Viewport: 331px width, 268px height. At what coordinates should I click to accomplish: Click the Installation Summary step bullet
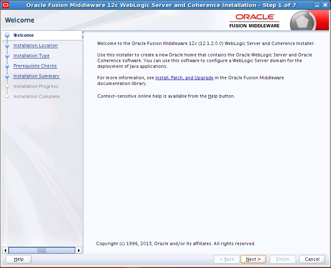pos(7,76)
